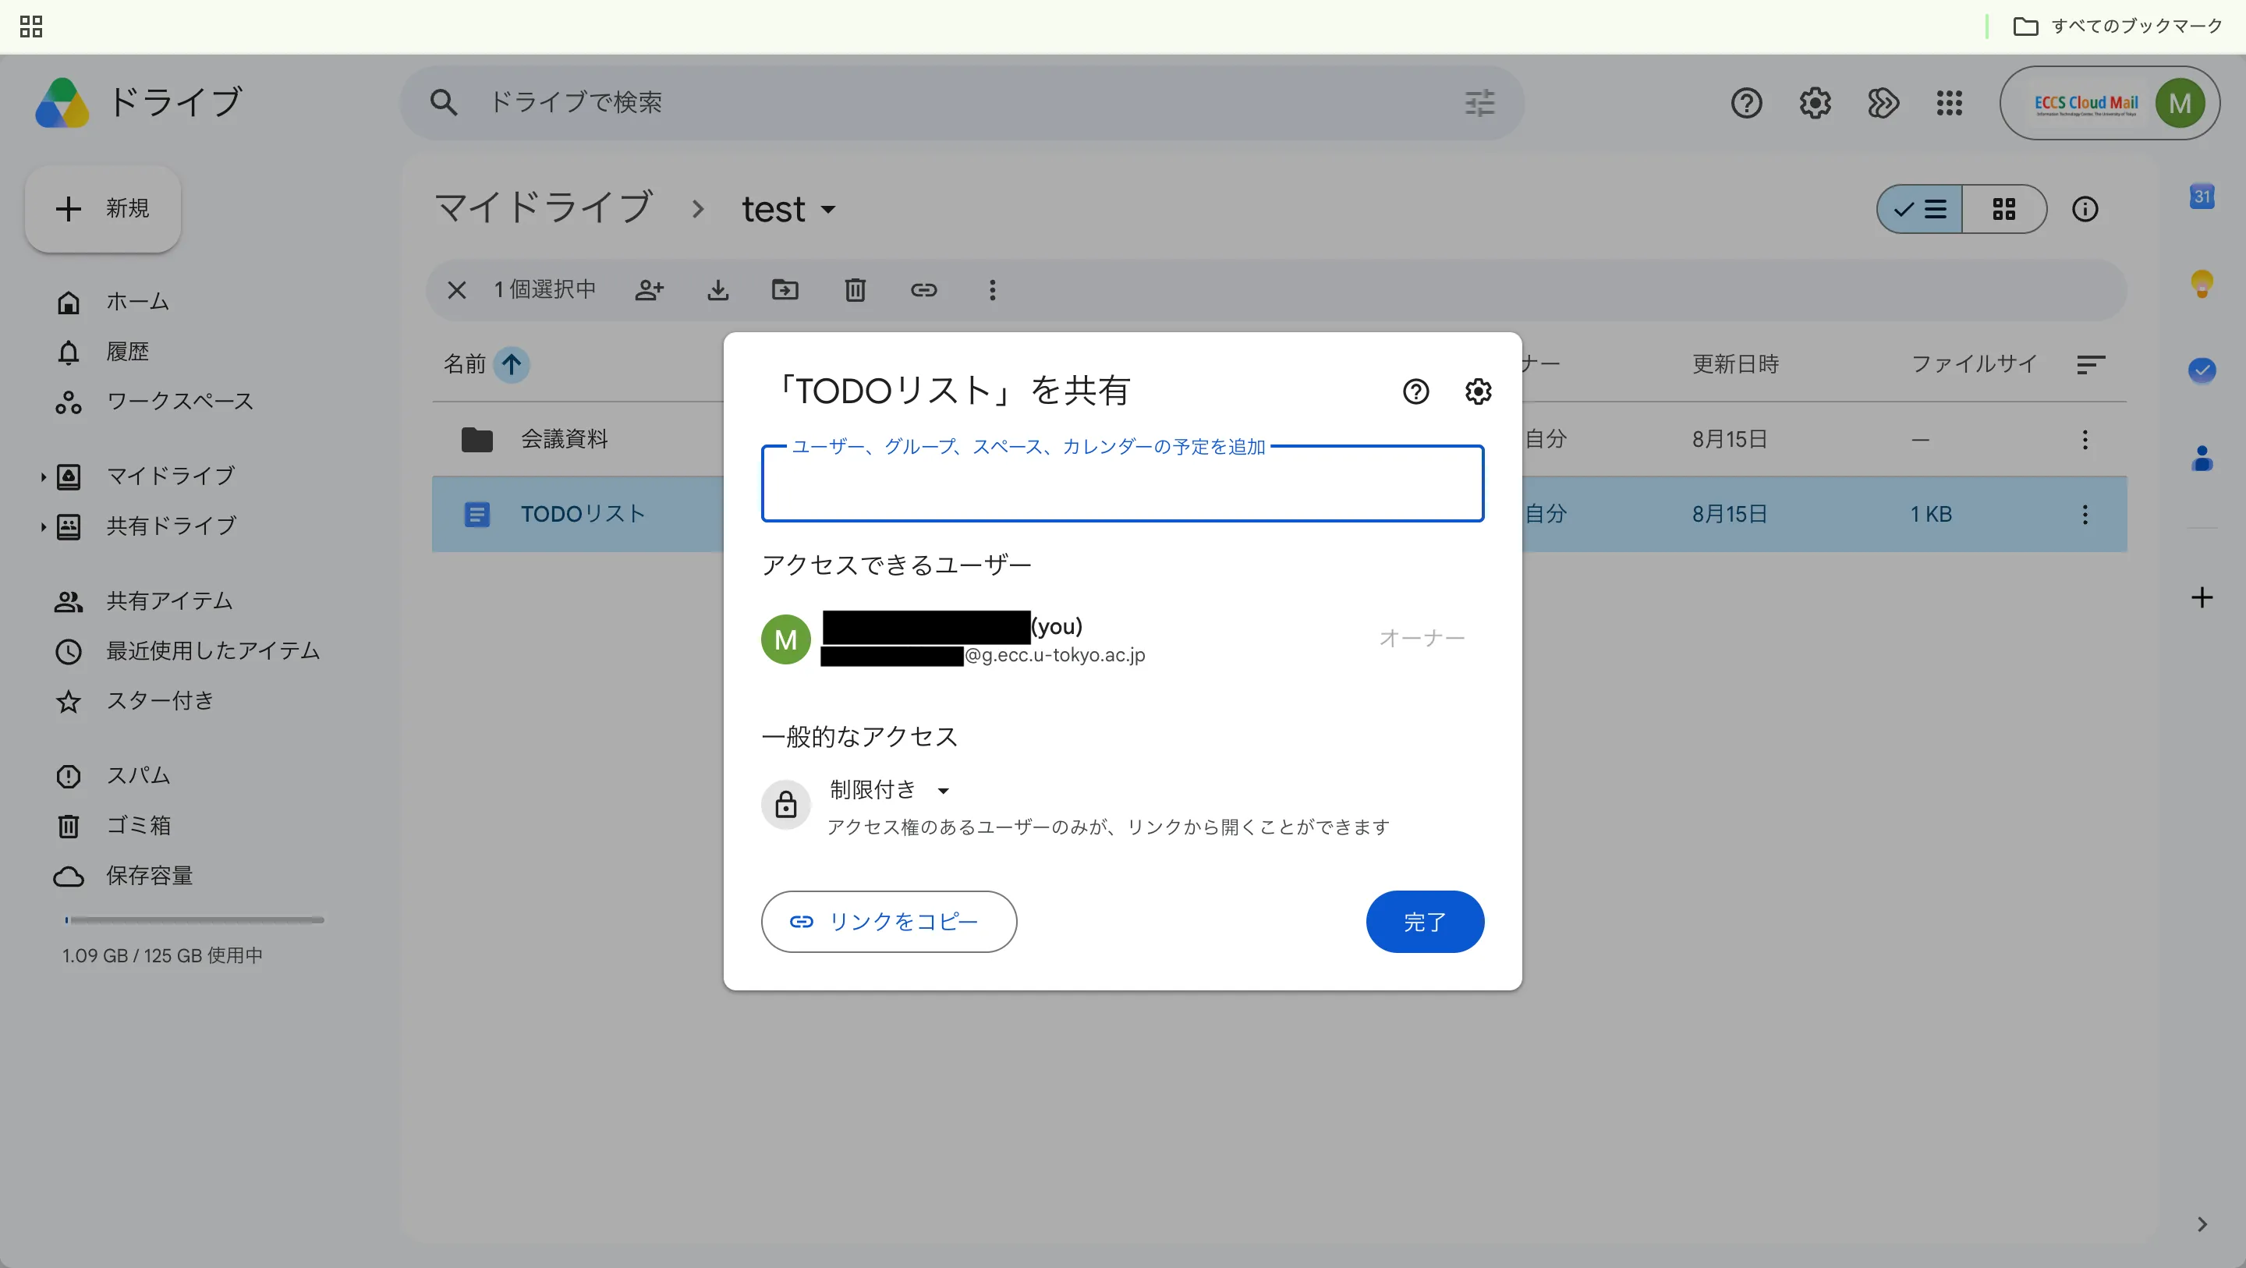This screenshot has height=1268, width=2246.
Task: Click the ファイルサイ column header
Action: 1974,364
